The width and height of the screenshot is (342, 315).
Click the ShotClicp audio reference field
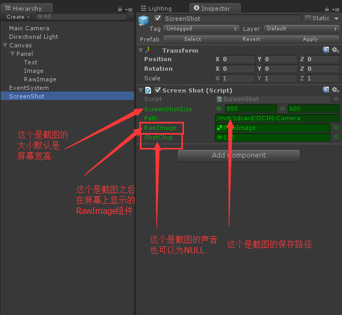tap(272, 137)
